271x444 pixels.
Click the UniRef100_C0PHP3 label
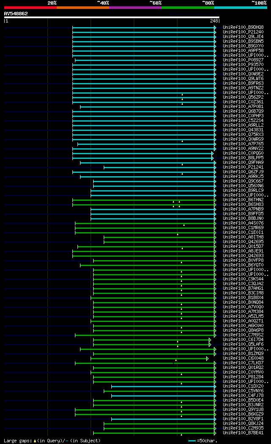tap(243, 116)
